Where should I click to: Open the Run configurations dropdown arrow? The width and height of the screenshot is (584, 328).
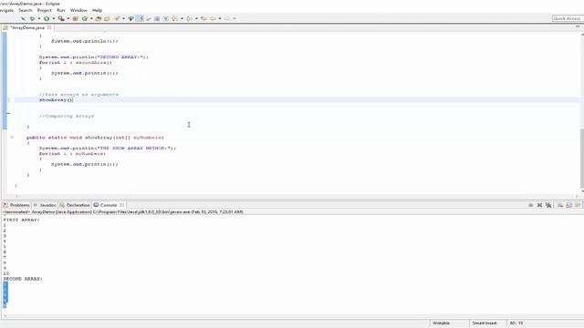[x=54, y=18]
